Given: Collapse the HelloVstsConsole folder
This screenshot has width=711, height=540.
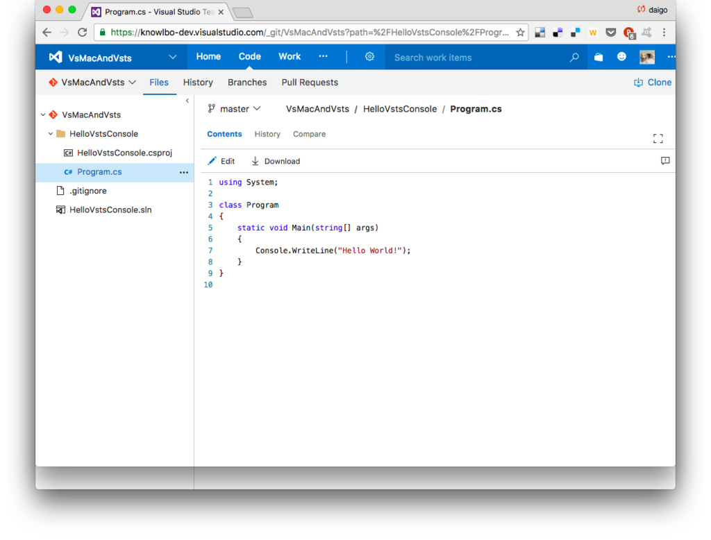Looking at the screenshot, I should click(51, 134).
